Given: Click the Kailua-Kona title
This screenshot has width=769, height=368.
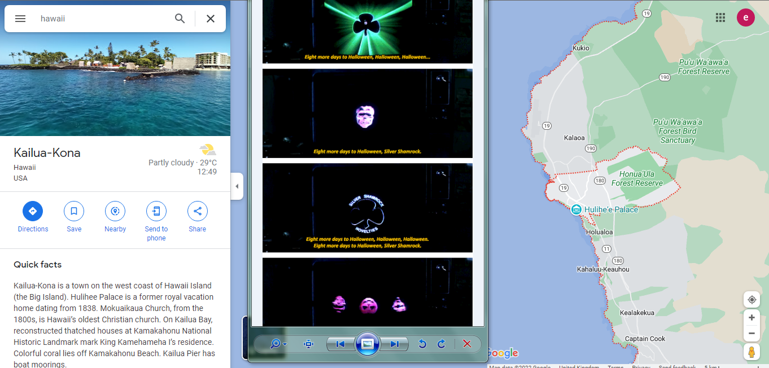Looking at the screenshot, I should [47, 153].
